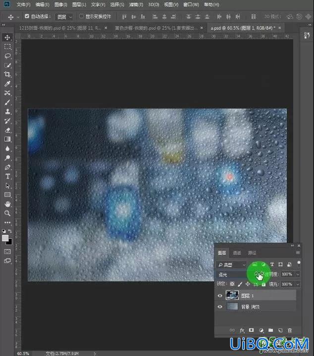The width and height of the screenshot is (314, 356).
Task: Create a new layer
Action: [280, 330]
